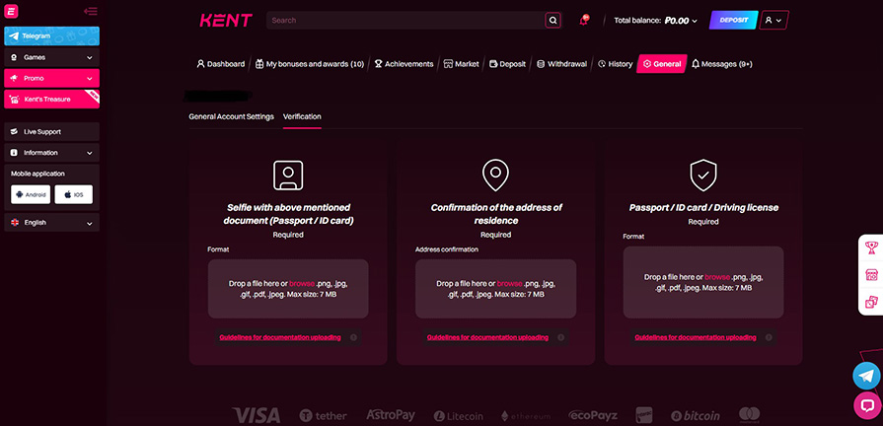Open notifications bell icon
Viewport: 883px width, 426px height.
pyautogui.click(x=583, y=20)
